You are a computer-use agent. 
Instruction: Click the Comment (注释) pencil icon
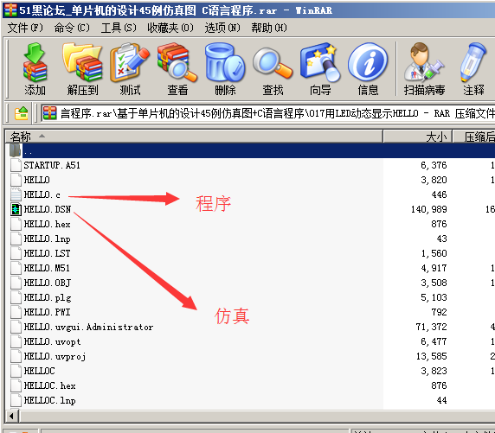pyautogui.click(x=473, y=69)
